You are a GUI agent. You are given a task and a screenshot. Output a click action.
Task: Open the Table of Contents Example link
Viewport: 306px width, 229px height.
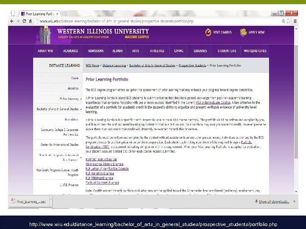pos(102,183)
